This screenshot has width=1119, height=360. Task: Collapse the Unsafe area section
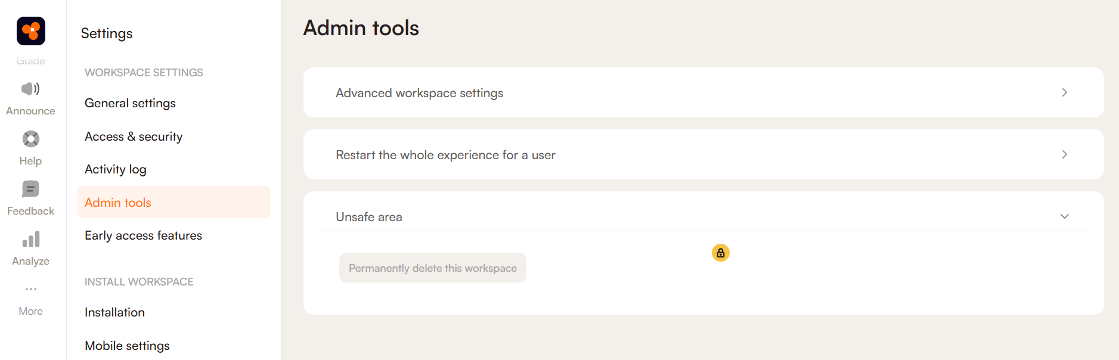(1064, 217)
